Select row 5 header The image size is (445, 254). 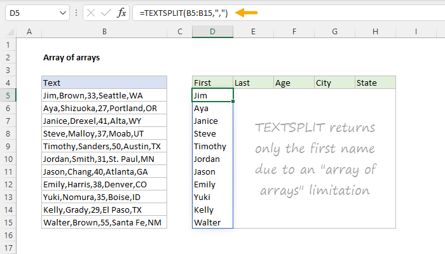(8, 95)
